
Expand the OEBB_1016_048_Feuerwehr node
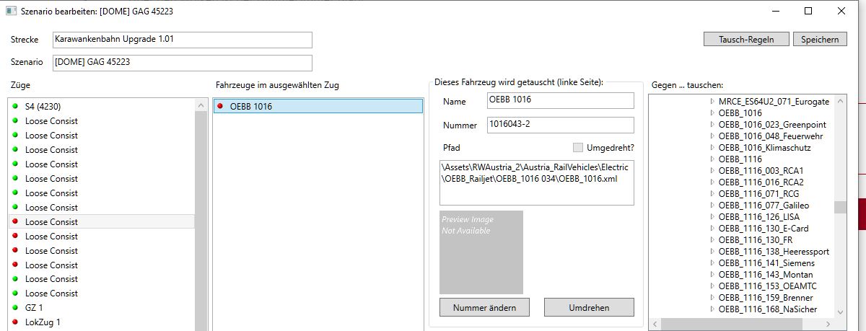click(x=712, y=136)
